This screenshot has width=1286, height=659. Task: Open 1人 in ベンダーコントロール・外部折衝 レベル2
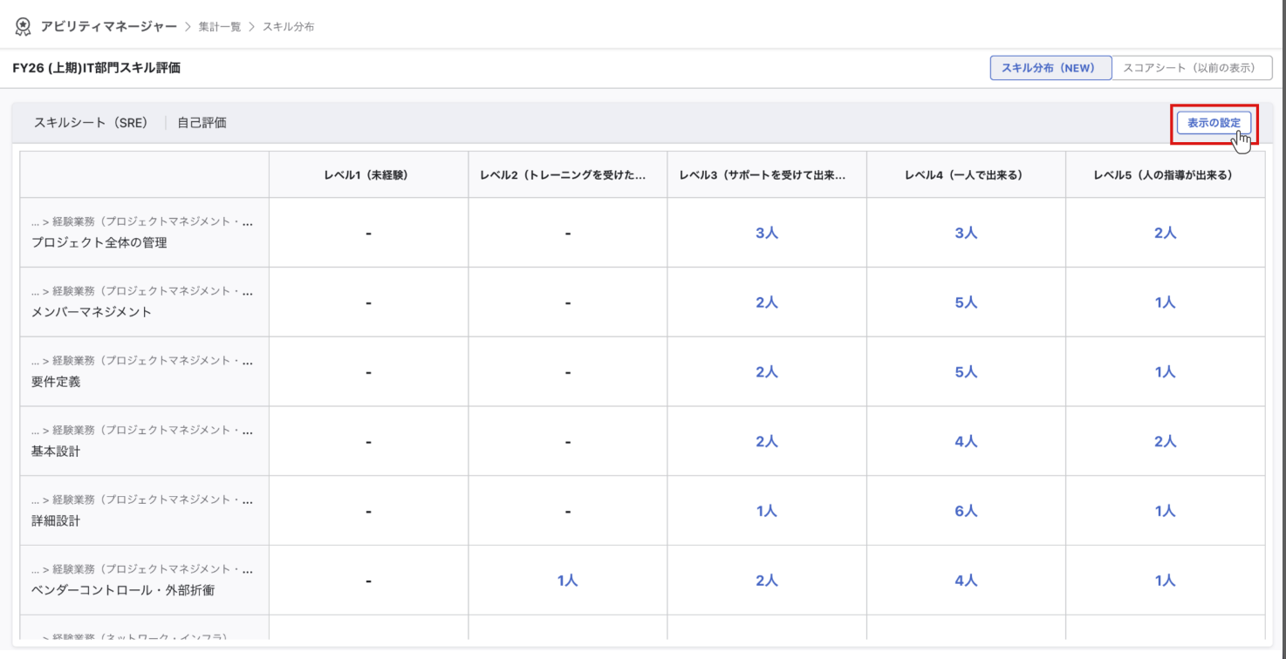(x=568, y=581)
